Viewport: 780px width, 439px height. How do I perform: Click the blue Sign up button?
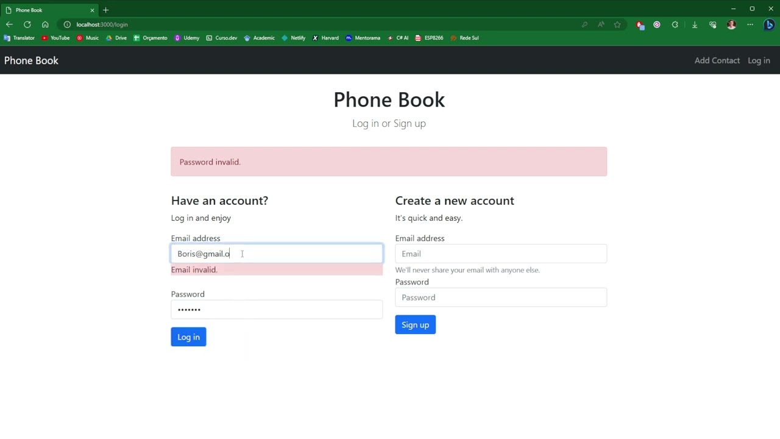coord(415,325)
